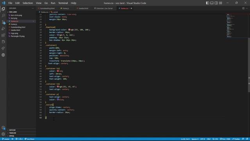Open the Edit menu
This screenshot has width=250, height=141.
coord(17,3)
